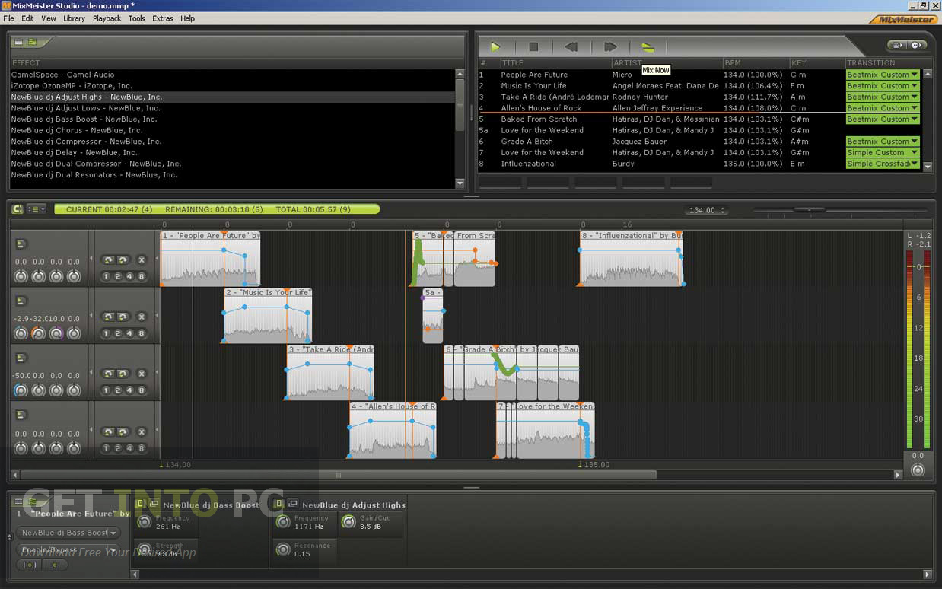This screenshot has width=942, height=589.
Task: Click the X icon on track 4
Action: click(x=142, y=431)
